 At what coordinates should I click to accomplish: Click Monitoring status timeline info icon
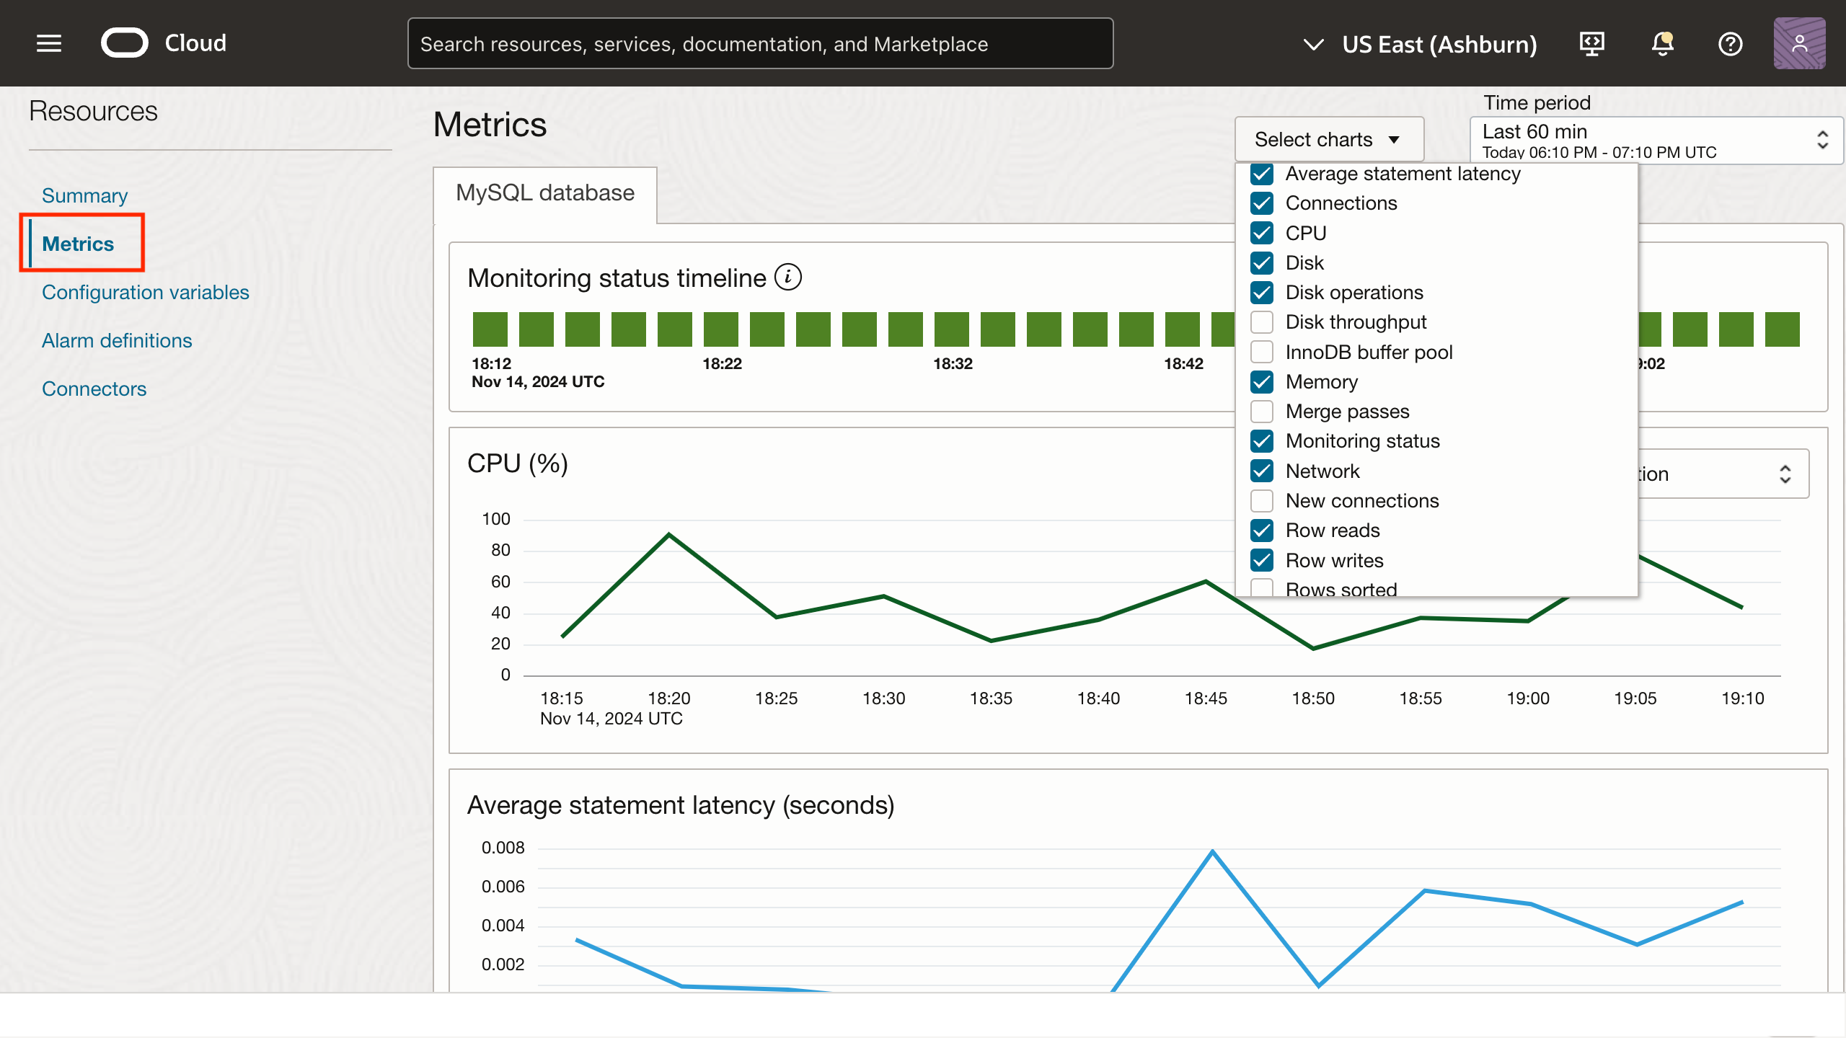[x=787, y=278]
